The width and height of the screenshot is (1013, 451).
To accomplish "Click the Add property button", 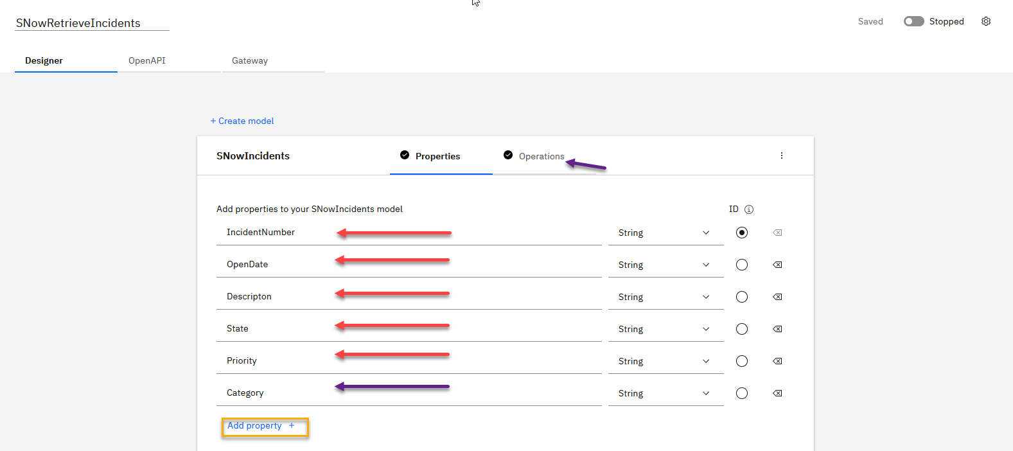I will (261, 425).
